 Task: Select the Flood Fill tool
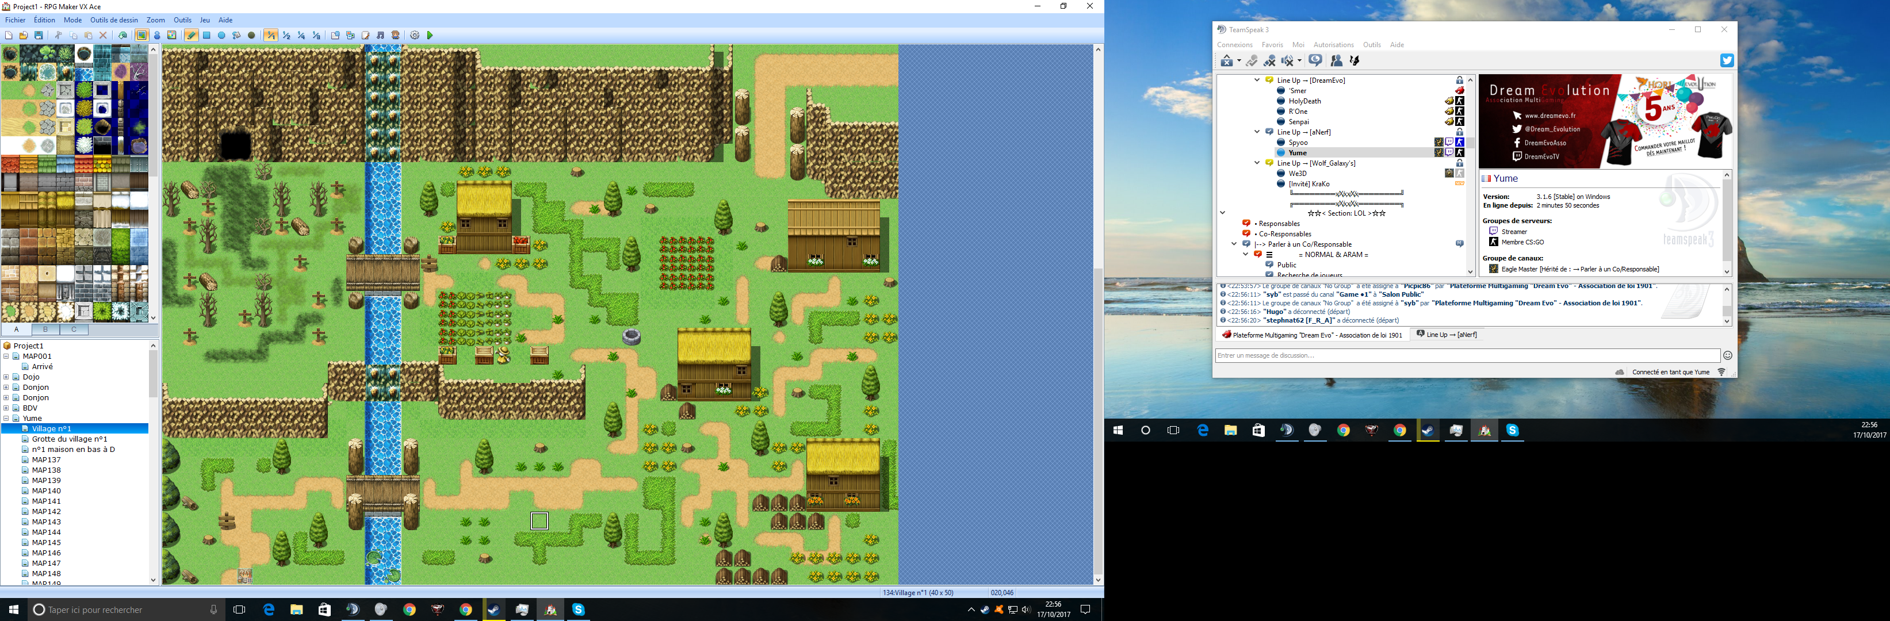click(x=236, y=35)
